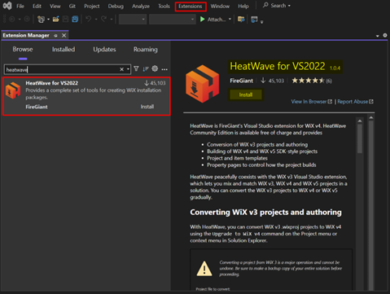Open the Analyze menu

141,6
